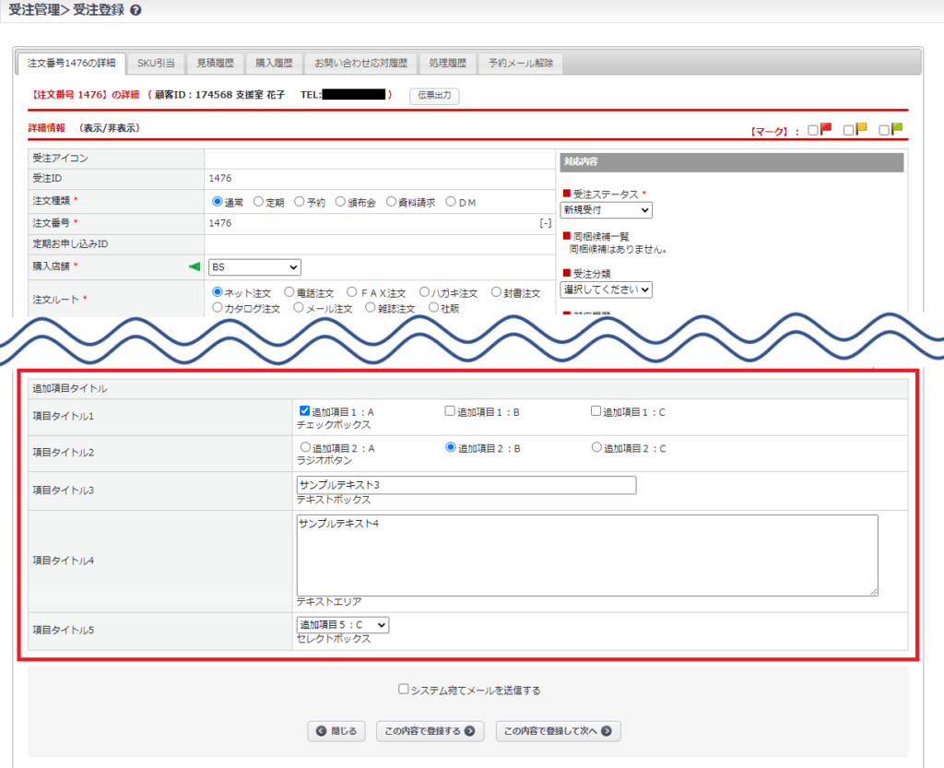Click the green arrow icon beside 購入店舗
Screen dimensions: 944x768
(x=195, y=267)
